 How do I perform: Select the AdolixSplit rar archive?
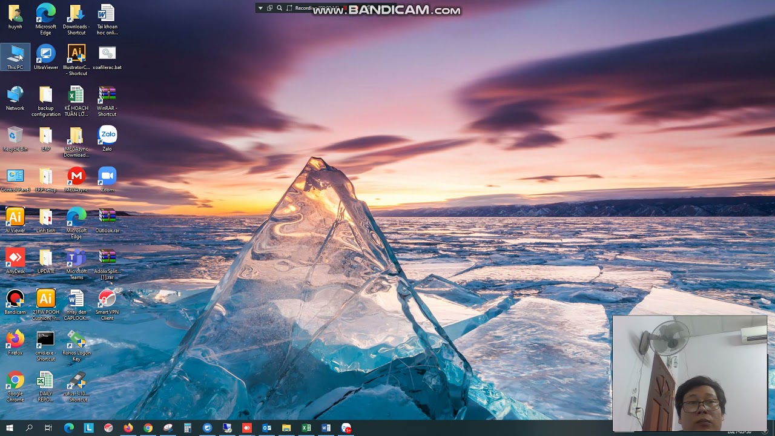pos(107,265)
